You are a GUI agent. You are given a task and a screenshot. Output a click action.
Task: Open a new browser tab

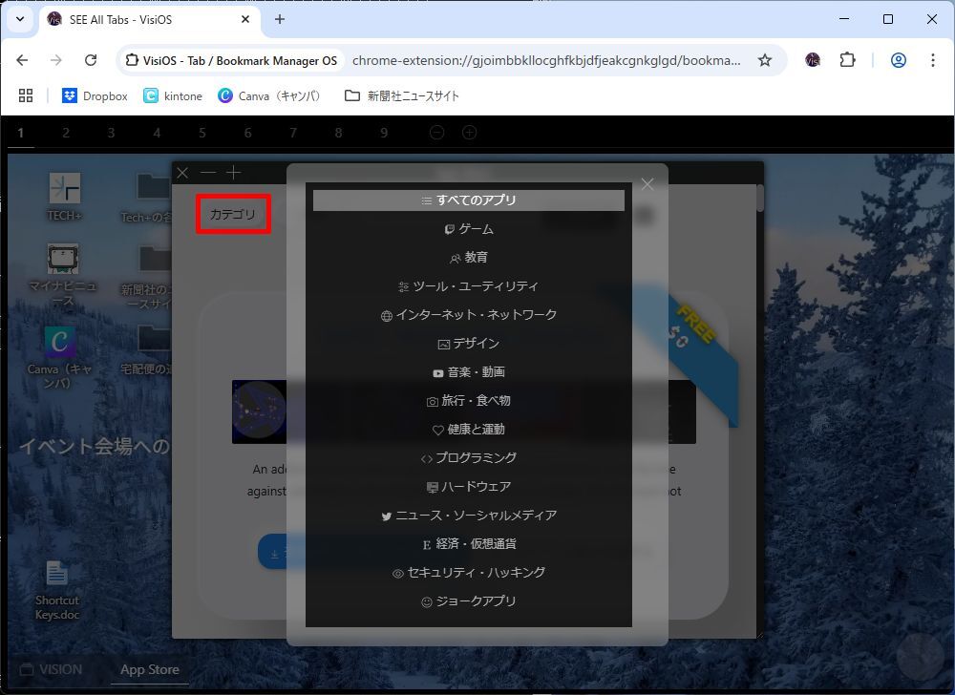click(x=280, y=19)
